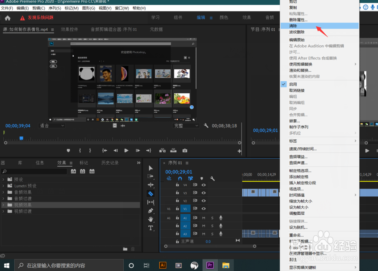Choose 波纹删除 in the context menu

(x=320, y=32)
